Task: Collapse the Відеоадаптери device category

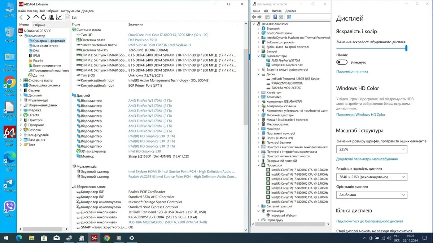Action: tap(259, 56)
